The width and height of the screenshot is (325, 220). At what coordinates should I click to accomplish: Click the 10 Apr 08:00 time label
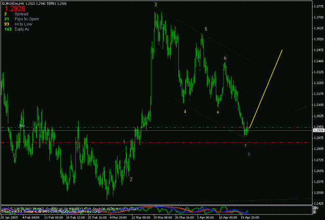228,217
